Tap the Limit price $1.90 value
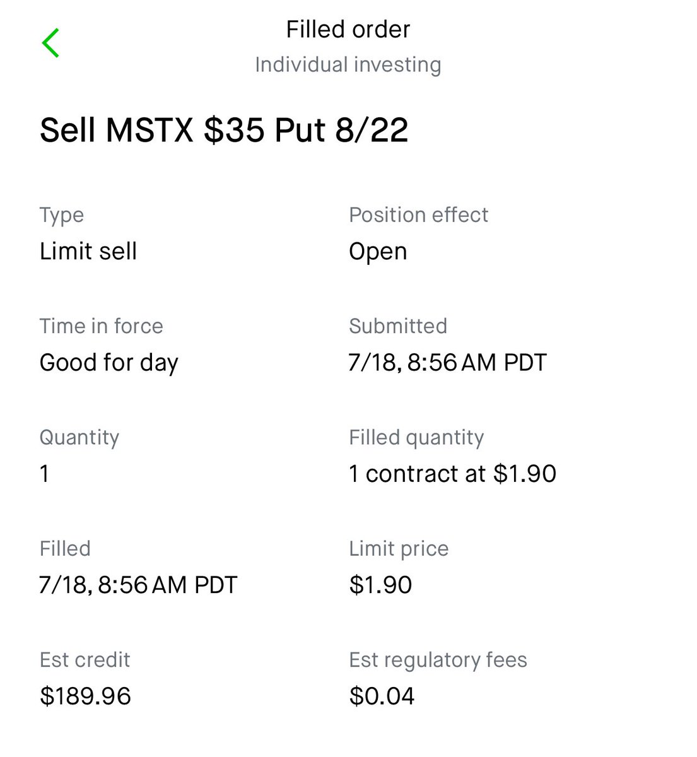This screenshot has height=757, width=697. tap(380, 585)
